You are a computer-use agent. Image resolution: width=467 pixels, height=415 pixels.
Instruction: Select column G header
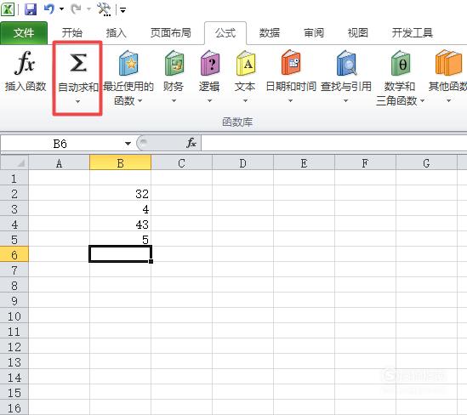(x=426, y=162)
